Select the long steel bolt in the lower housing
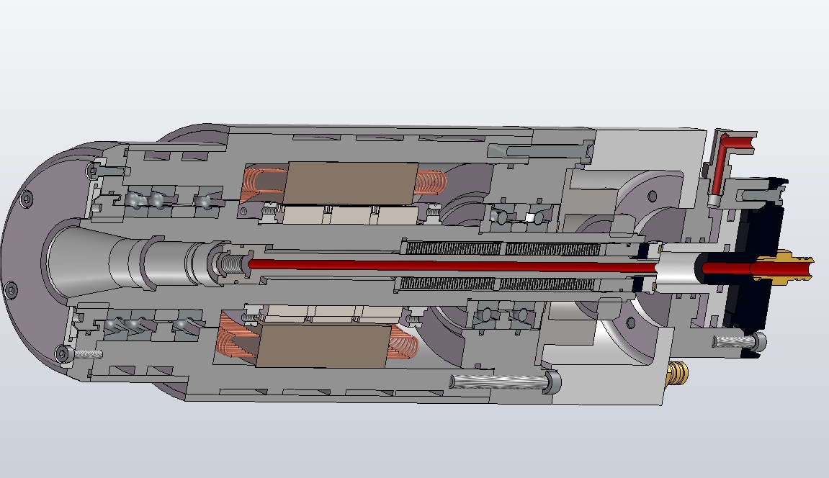This screenshot has height=478, width=829. pos(505,382)
